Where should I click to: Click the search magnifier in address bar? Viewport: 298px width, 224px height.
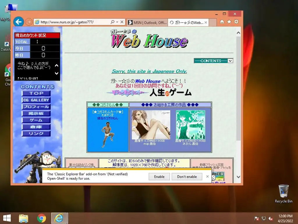(x=113, y=22)
